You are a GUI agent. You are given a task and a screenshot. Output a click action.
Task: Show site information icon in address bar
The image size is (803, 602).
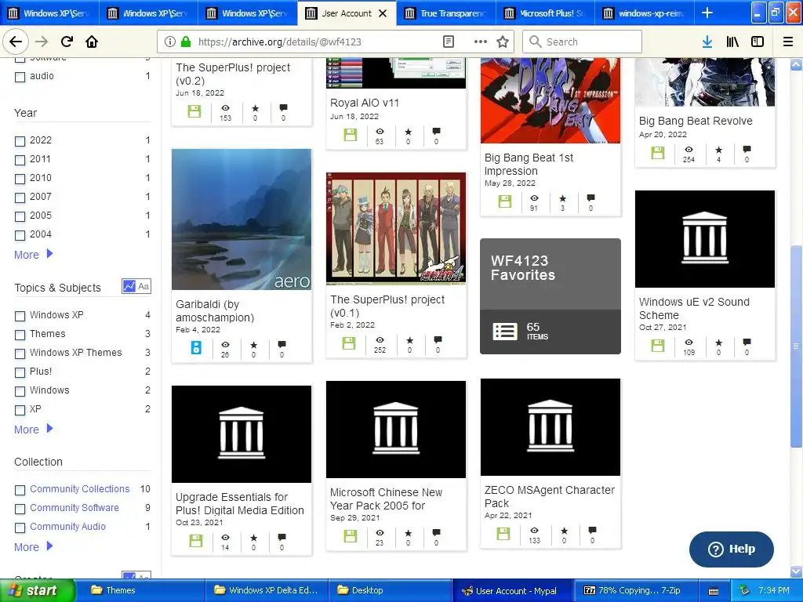point(170,42)
